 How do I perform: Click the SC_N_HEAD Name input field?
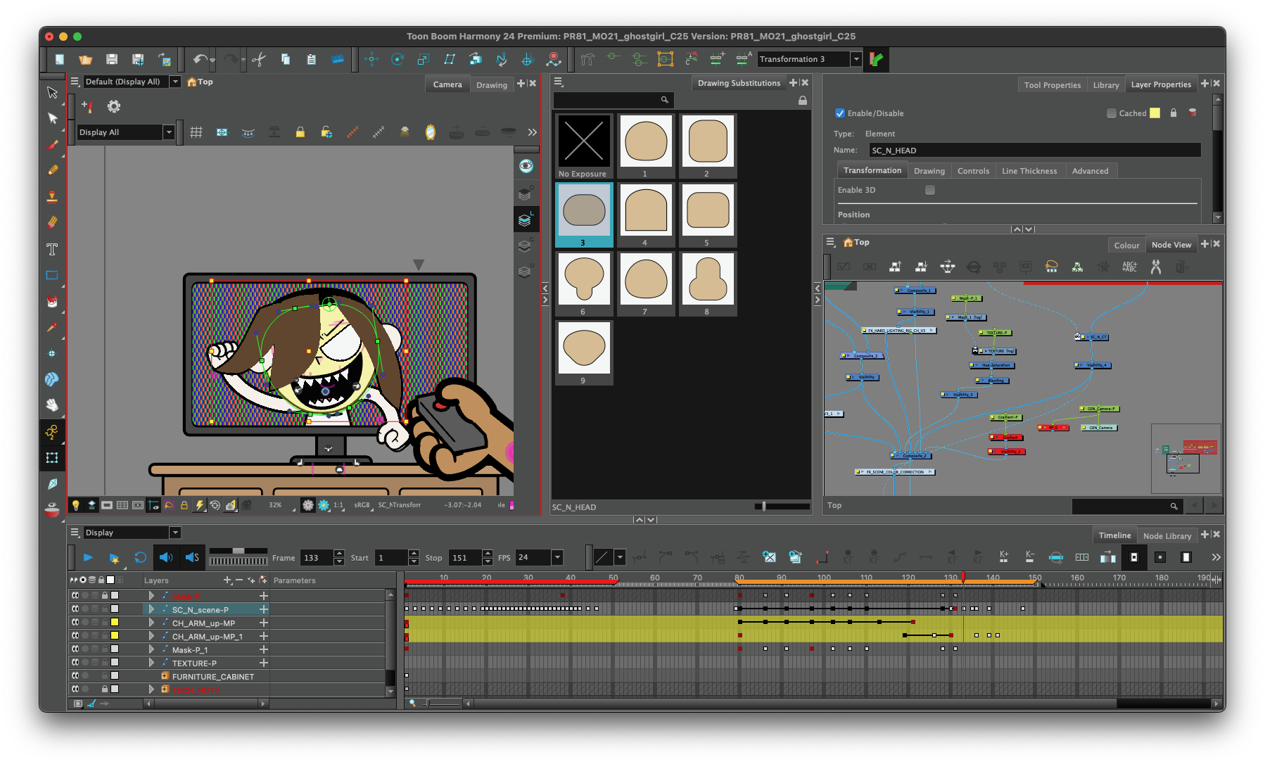coord(1034,150)
